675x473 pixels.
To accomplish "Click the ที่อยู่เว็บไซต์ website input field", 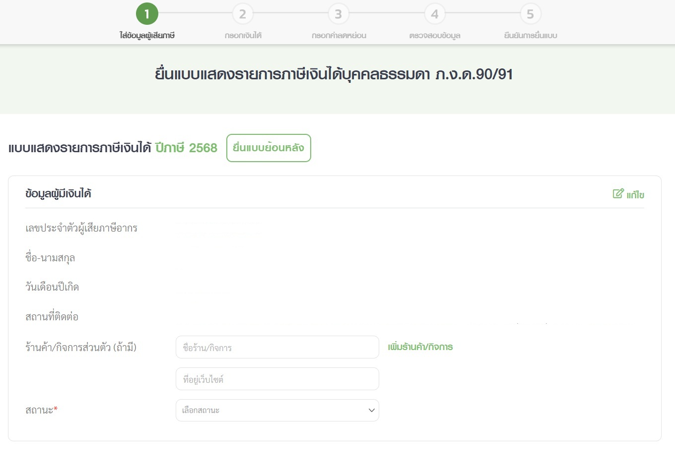I will pyautogui.click(x=277, y=379).
